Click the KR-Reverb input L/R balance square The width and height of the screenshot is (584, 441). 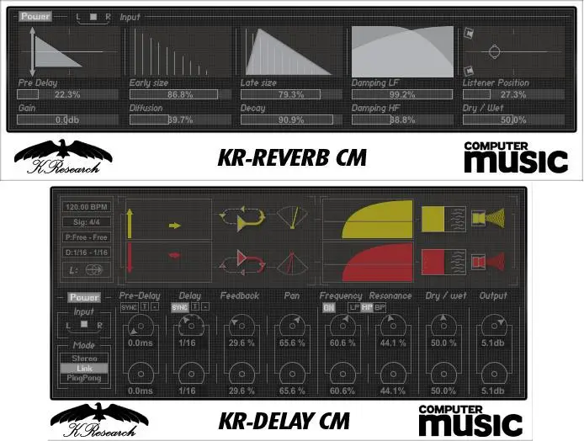(93, 17)
